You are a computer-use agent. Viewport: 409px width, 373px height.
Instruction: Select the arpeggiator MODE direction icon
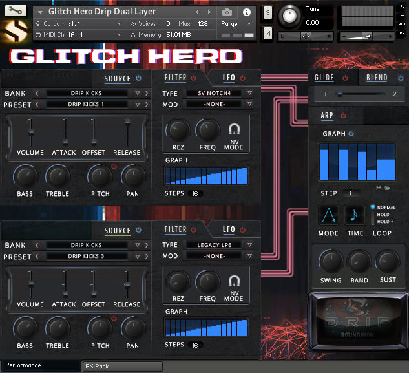[328, 215]
